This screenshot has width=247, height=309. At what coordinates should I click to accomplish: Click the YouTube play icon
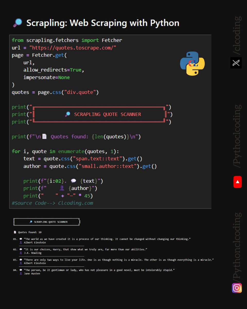237,182
